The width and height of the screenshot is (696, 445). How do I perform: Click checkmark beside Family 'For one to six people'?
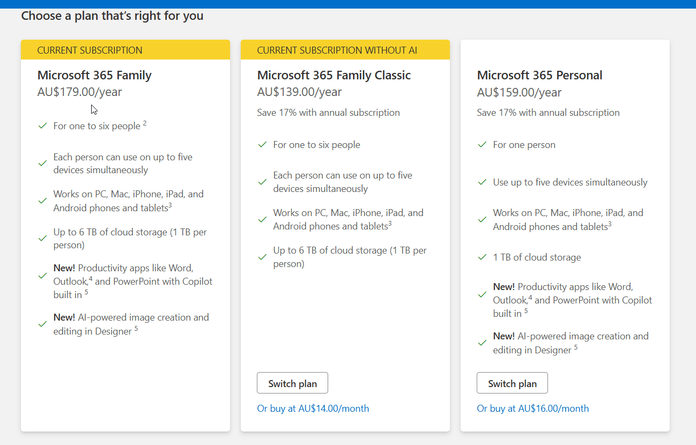(x=43, y=125)
